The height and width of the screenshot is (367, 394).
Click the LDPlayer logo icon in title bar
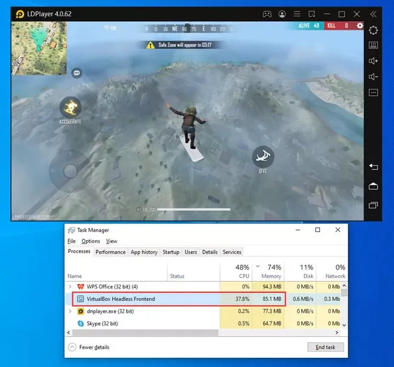(19, 14)
